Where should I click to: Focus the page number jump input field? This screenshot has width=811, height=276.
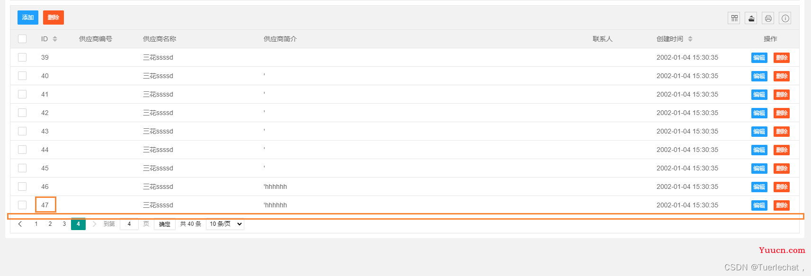[x=129, y=224]
